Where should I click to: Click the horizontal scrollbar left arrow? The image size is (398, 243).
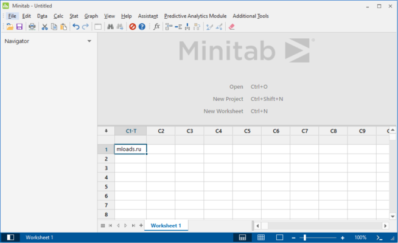point(257,225)
